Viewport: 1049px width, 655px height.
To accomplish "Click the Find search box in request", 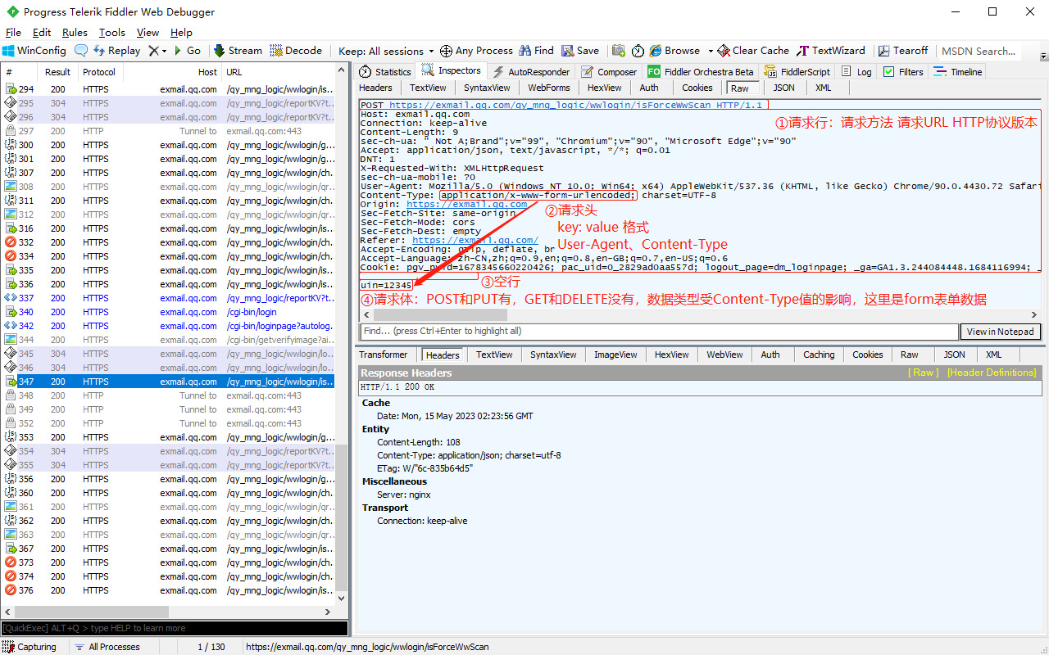I will [x=660, y=332].
